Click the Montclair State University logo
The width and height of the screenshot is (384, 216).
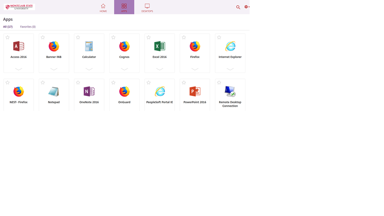(x=20, y=7)
